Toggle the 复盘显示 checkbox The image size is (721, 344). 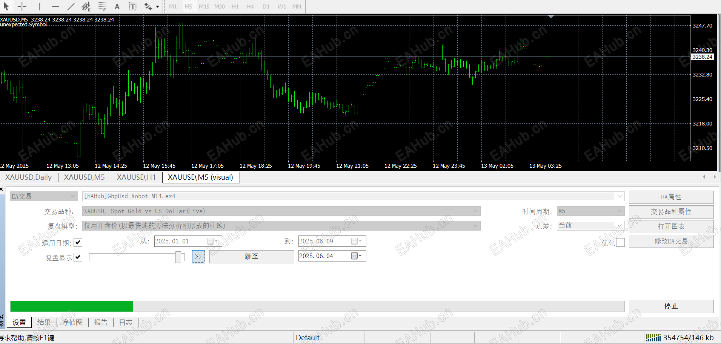tap(78, 257)
